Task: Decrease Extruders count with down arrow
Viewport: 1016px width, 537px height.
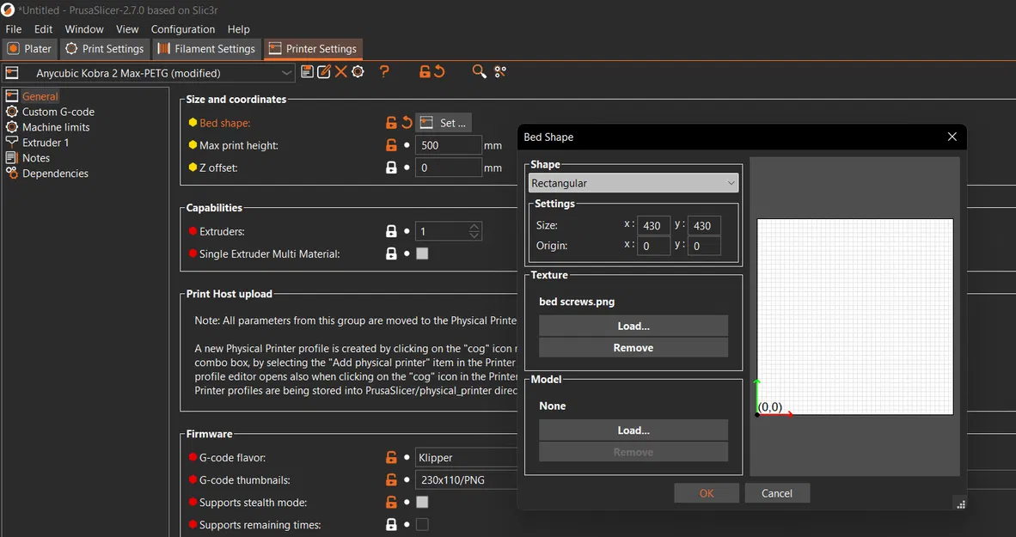Action: [474, 235]
